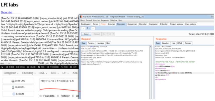Switch to the Decoder tab
Image resolution: width=215 pixels, height=101 pixels.
coord(143,24)
